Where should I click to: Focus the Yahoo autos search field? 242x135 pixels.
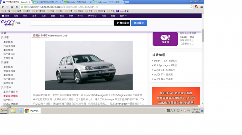(x=72, y=23)
